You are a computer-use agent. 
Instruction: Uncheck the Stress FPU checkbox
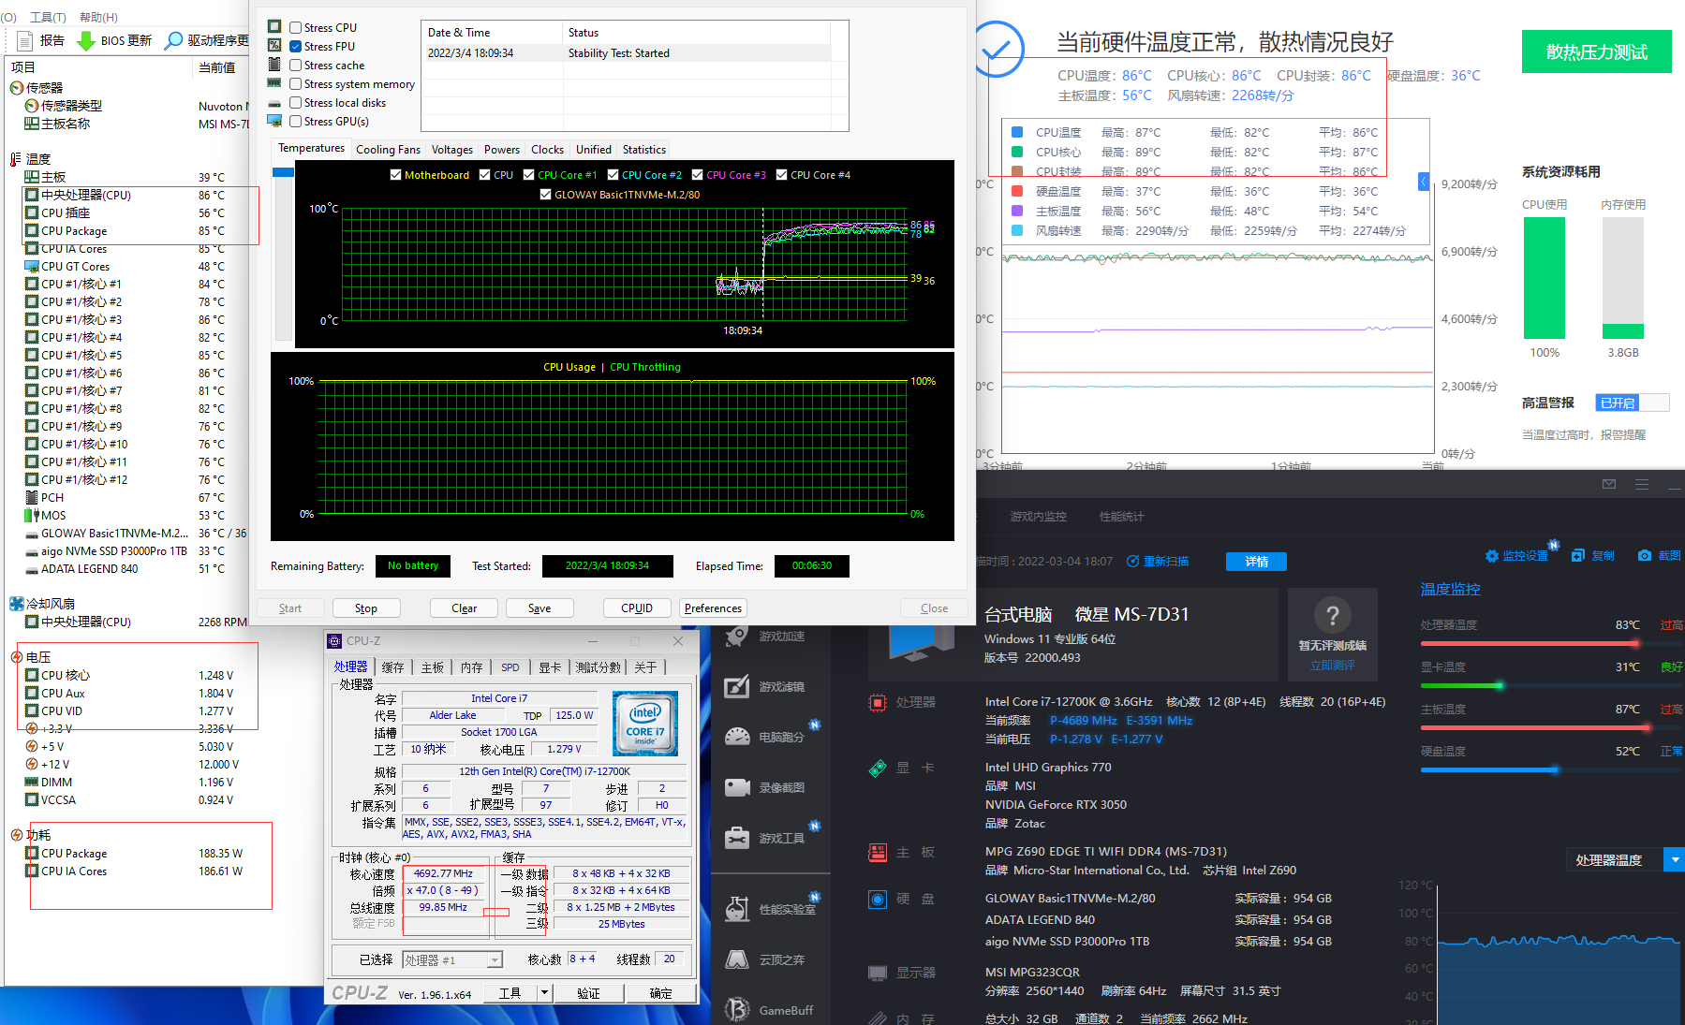296,47
